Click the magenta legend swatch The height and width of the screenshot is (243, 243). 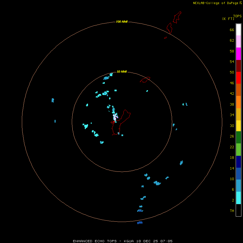click(x=238, y=54)
